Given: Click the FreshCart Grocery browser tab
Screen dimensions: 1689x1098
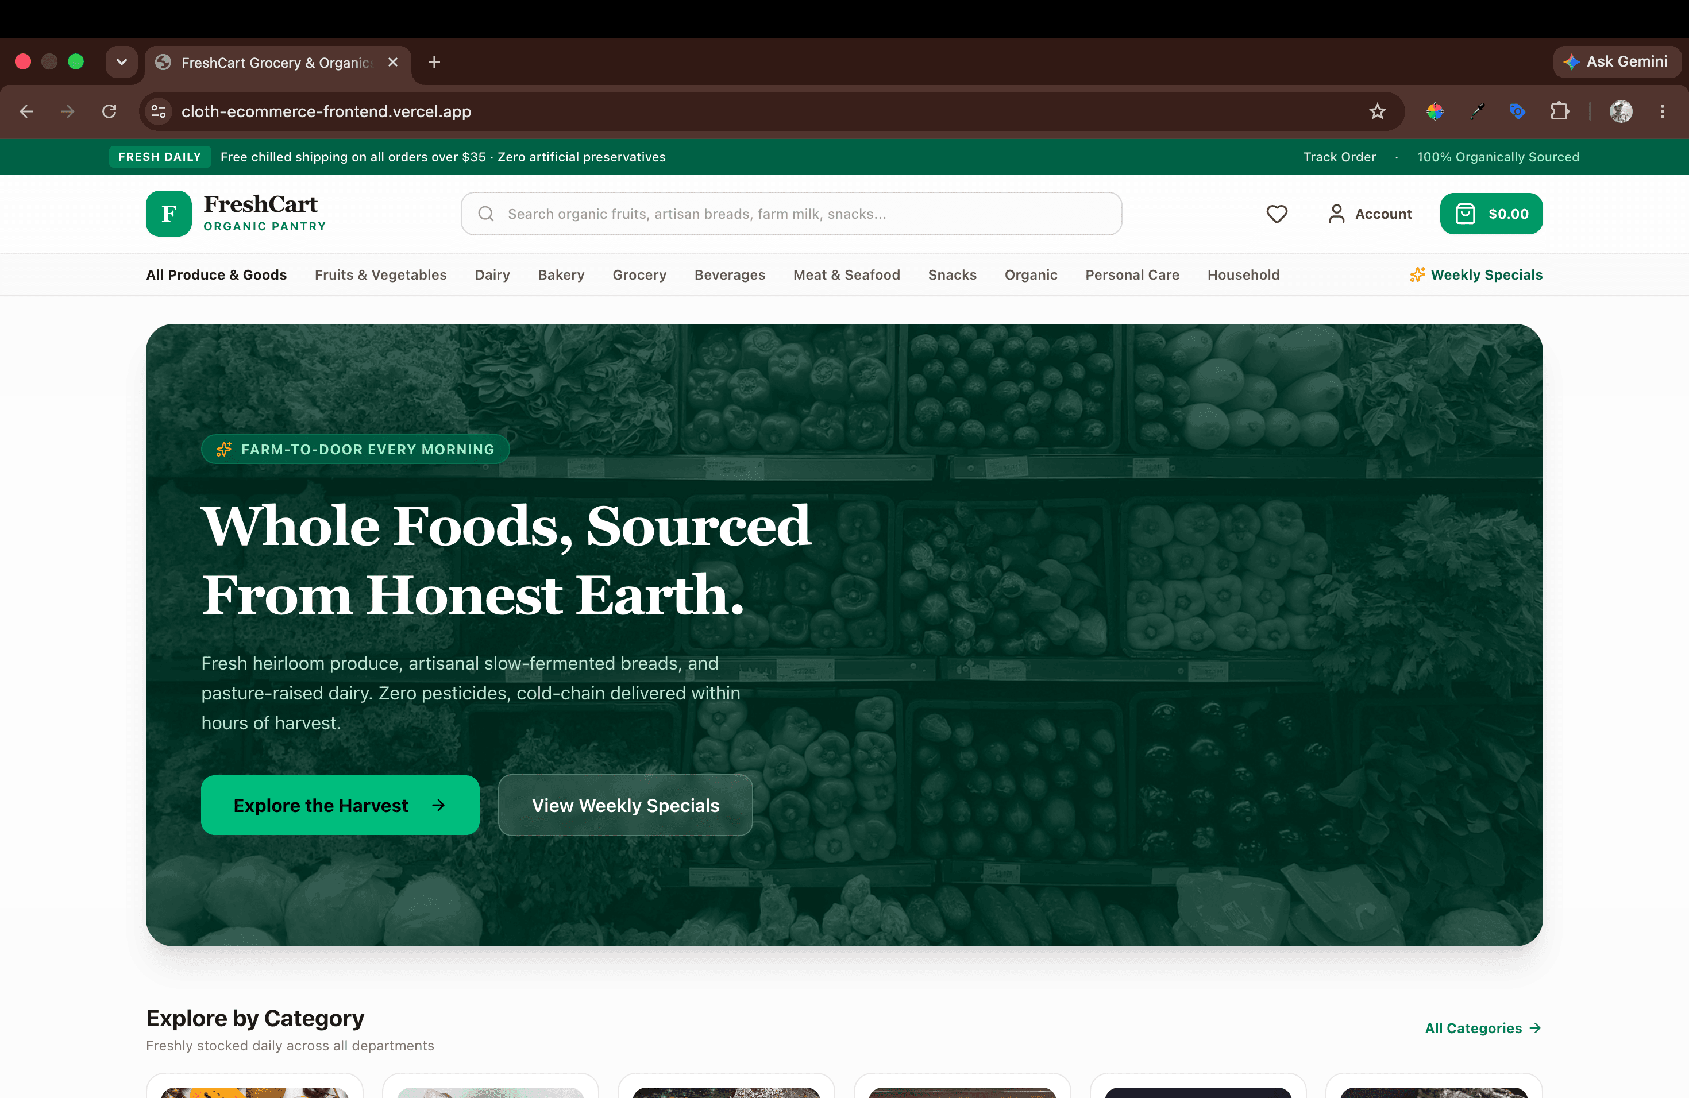Looking at the screenshot, I should pyautogui.click(x=277, y=63).
